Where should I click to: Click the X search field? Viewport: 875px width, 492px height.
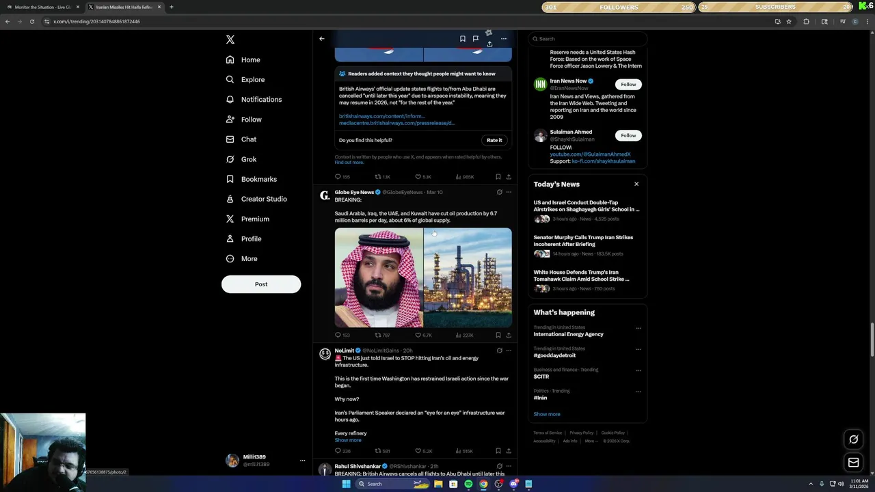tap(587, 39)
